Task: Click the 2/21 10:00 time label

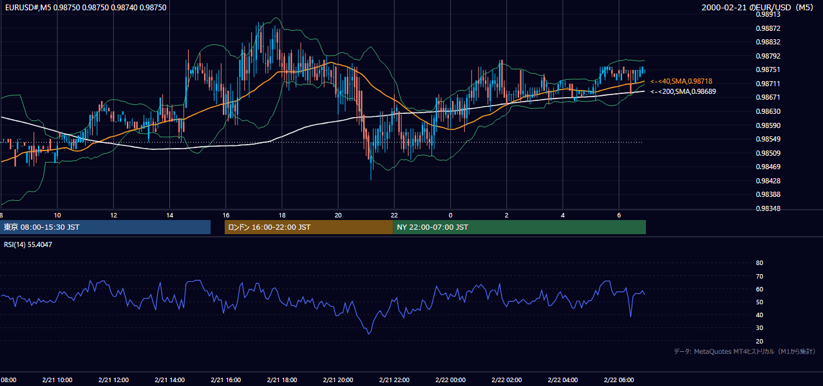Action: (x=58, y=380)
